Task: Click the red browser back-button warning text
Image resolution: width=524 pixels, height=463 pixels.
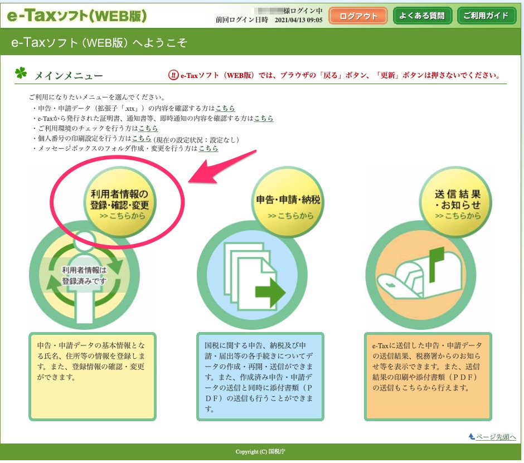Action: pos(340,75)
